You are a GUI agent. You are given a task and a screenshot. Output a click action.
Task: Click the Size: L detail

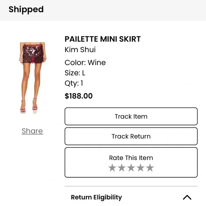coord(75,73)
